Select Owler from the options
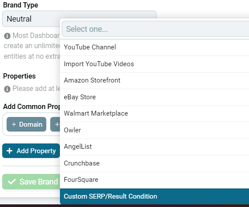 154,130
